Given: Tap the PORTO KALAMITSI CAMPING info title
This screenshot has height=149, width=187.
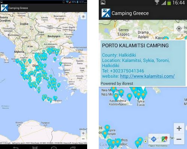Looking at the screenshot, I should coord(135,46).
